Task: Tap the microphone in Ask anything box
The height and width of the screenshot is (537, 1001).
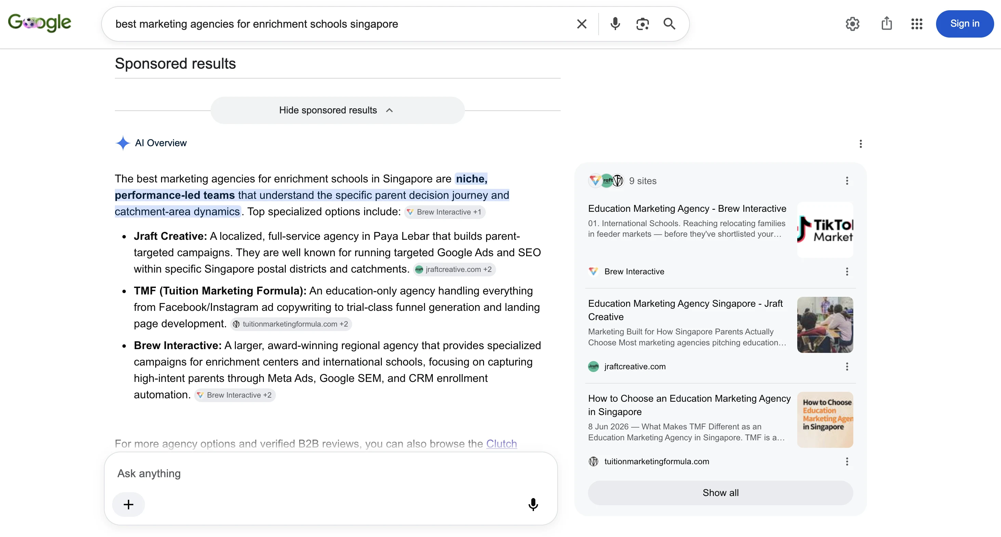Action: tap(533, 505)
